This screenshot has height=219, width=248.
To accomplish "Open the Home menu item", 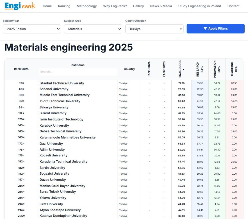I will coord(47,6).
